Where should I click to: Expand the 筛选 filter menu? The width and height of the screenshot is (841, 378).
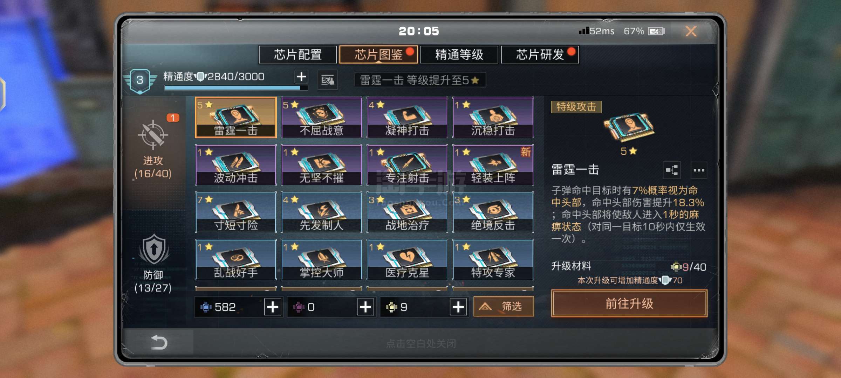click(504, 307)
